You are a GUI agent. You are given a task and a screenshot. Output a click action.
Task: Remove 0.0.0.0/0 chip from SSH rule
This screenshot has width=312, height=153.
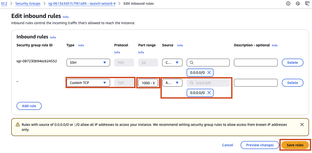[209, 73]
